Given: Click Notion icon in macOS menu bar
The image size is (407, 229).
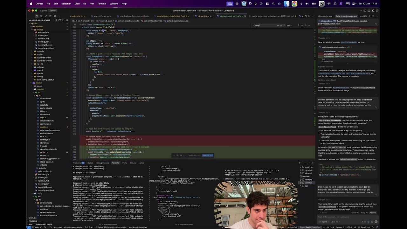Looking at the screenshot, I should click(322, 3).
